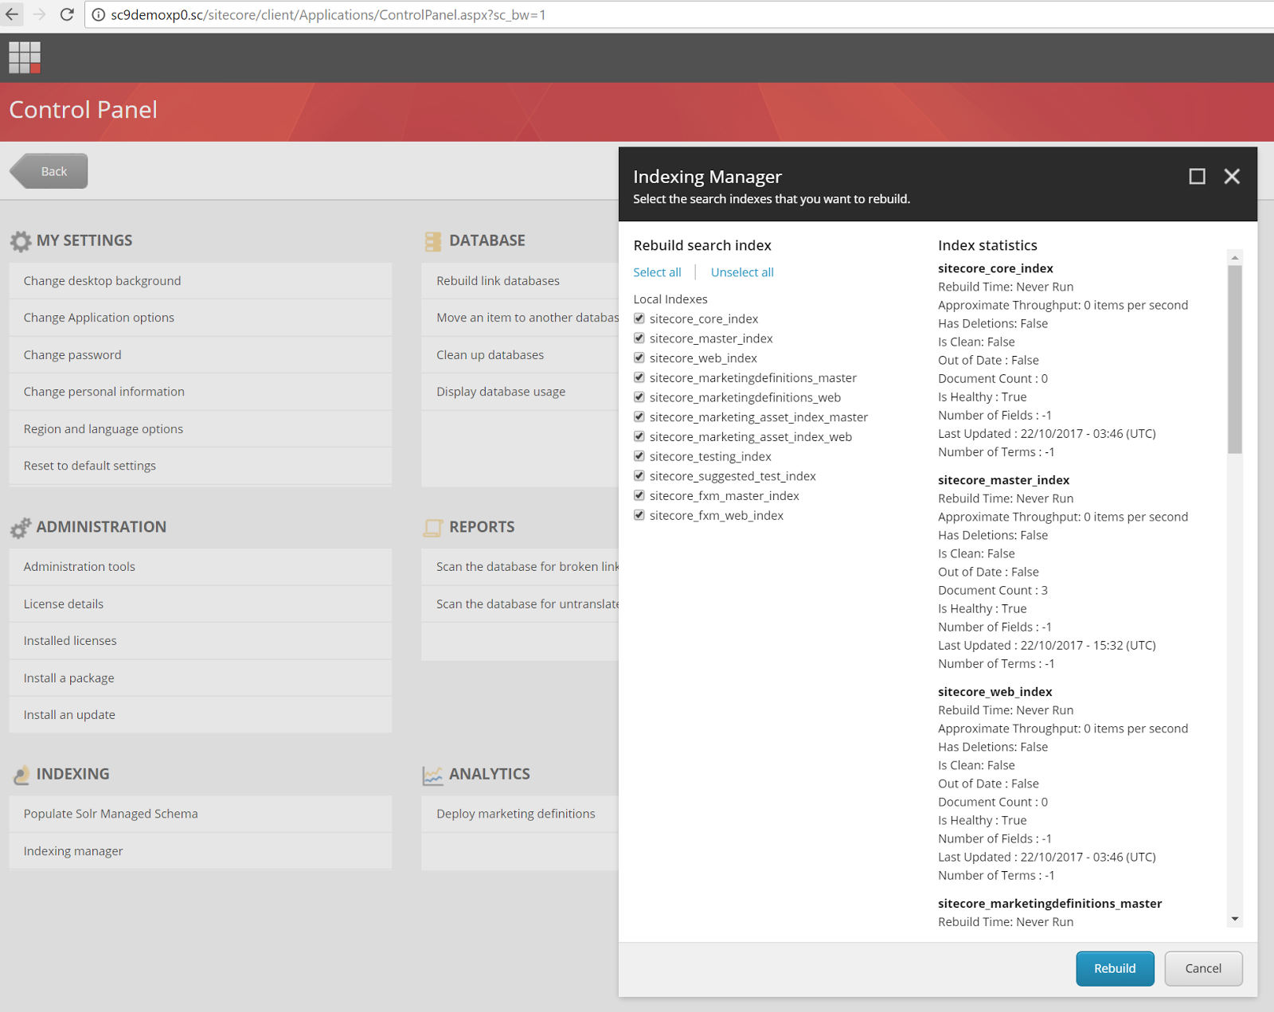Open Reset to default settings
1274x1012 pixels.
click(x=201, y=466)
